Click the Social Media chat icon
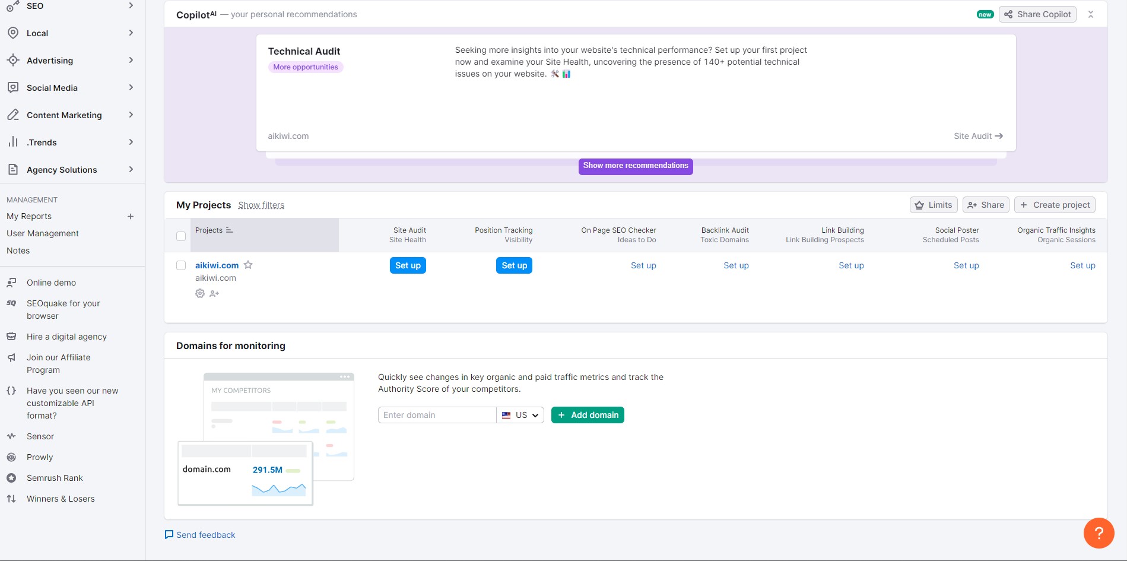1127x561 pixels. pyautogui.click(x=12, y=88)
